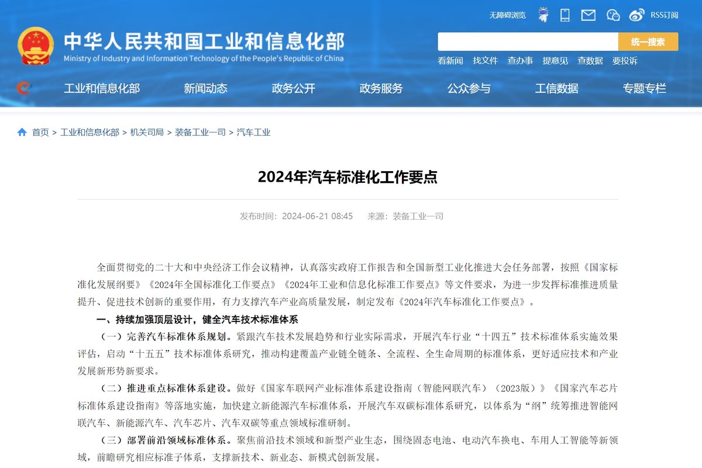Open the Weibo icon
702x468 pixels.
tap(637, 15)
